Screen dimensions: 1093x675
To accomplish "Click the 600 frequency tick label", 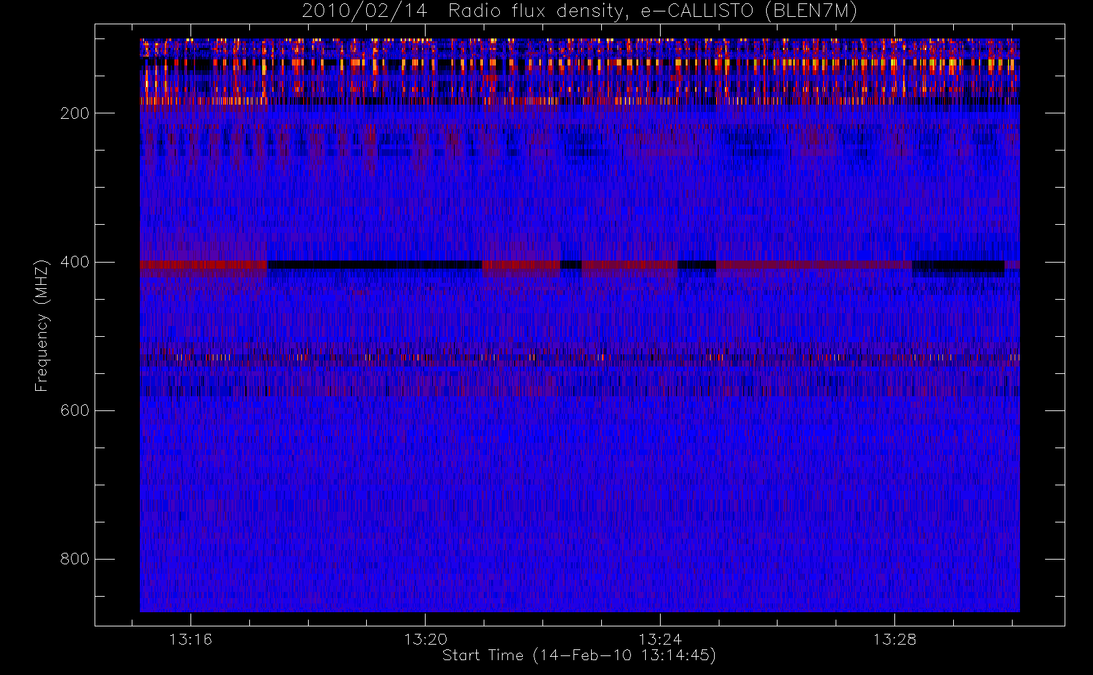I will [75, 410].
